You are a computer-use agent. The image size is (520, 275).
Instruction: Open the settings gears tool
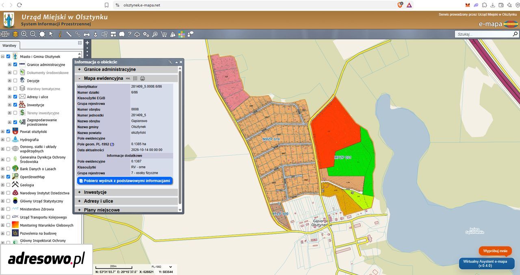pos(146,34)
